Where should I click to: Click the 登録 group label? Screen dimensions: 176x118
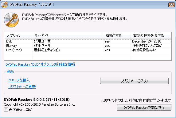[10, 71]
